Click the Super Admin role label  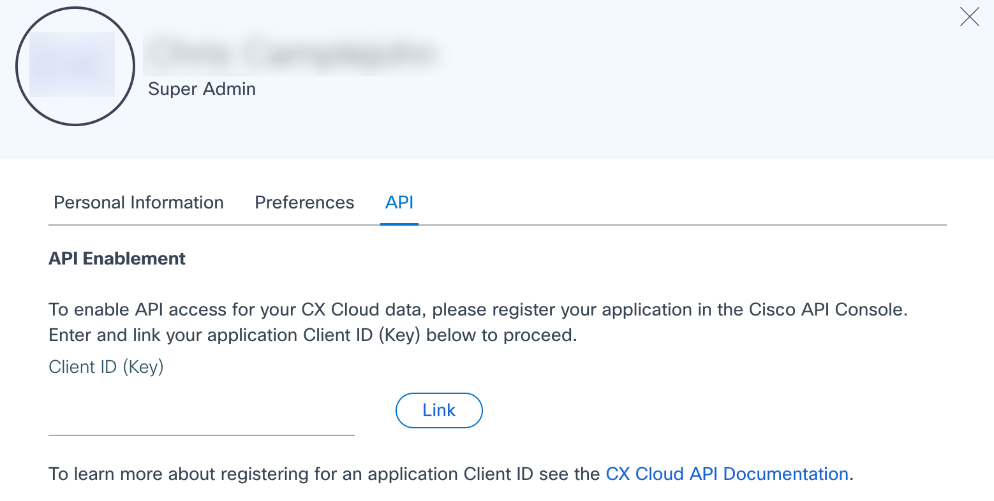click(202, 89)
